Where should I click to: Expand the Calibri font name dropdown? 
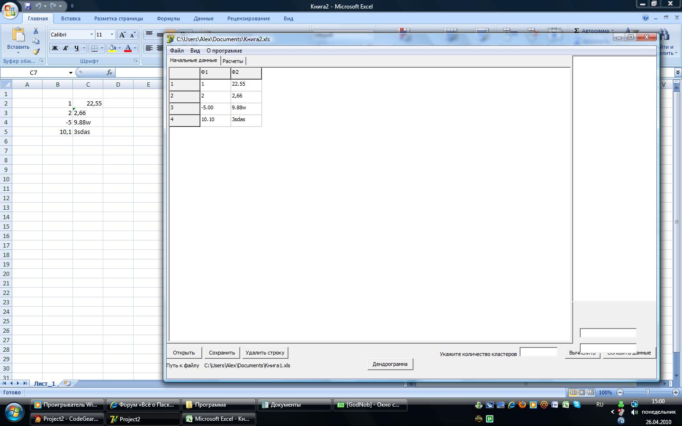(91, 35)
